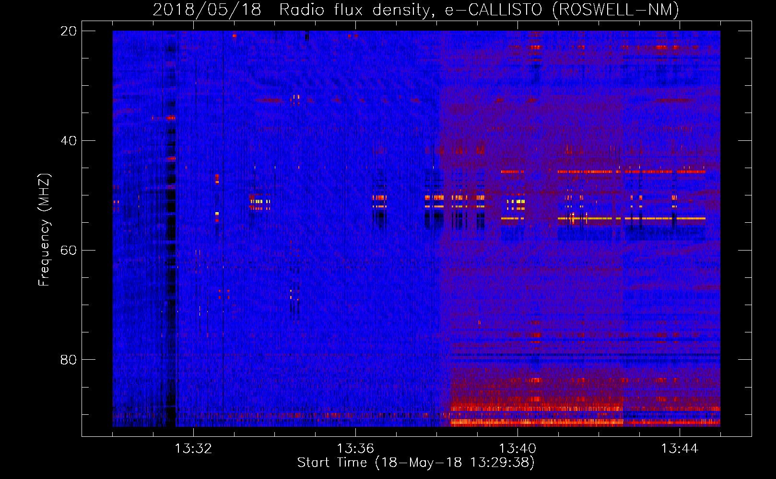
Task: Click the 40 frequency tick label
Action: click(68, 141)
